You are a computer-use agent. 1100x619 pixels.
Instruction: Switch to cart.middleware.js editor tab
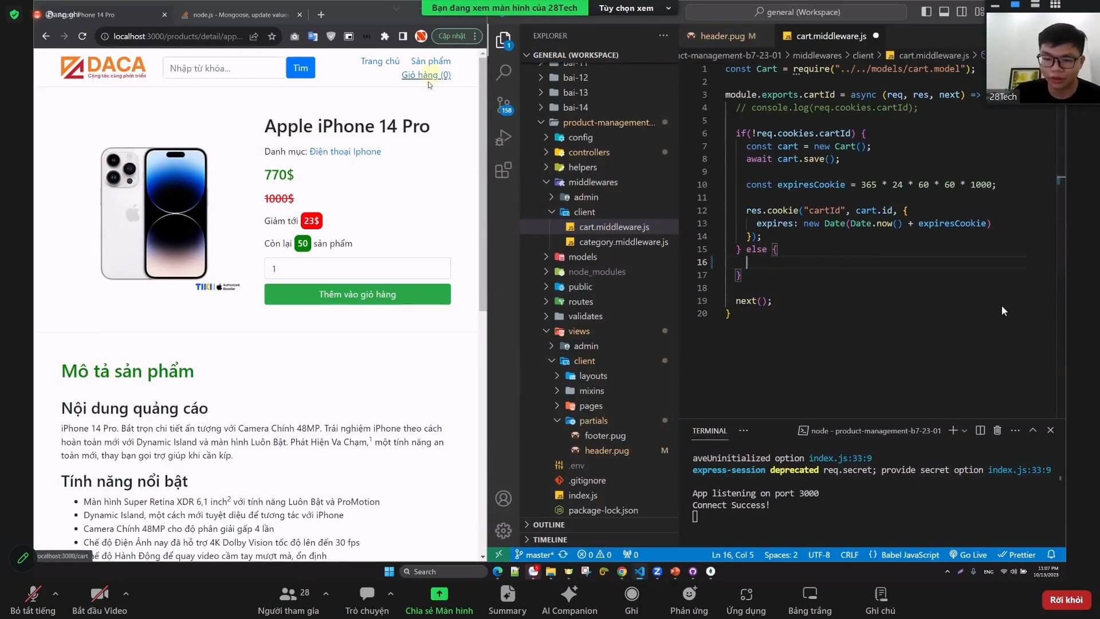point(831,36)
